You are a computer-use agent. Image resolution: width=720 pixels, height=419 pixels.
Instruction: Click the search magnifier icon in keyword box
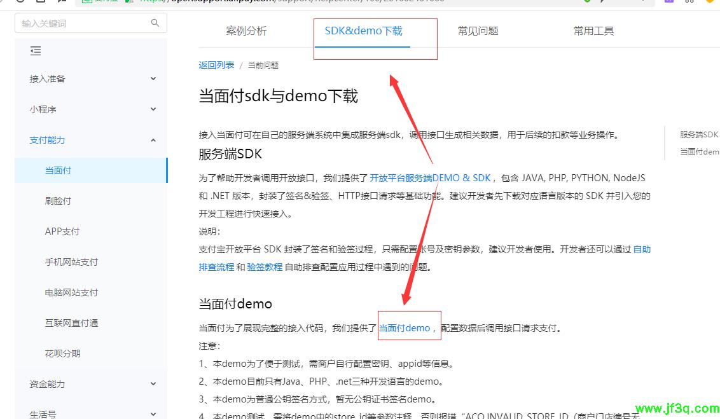click(x=155, y=23)
